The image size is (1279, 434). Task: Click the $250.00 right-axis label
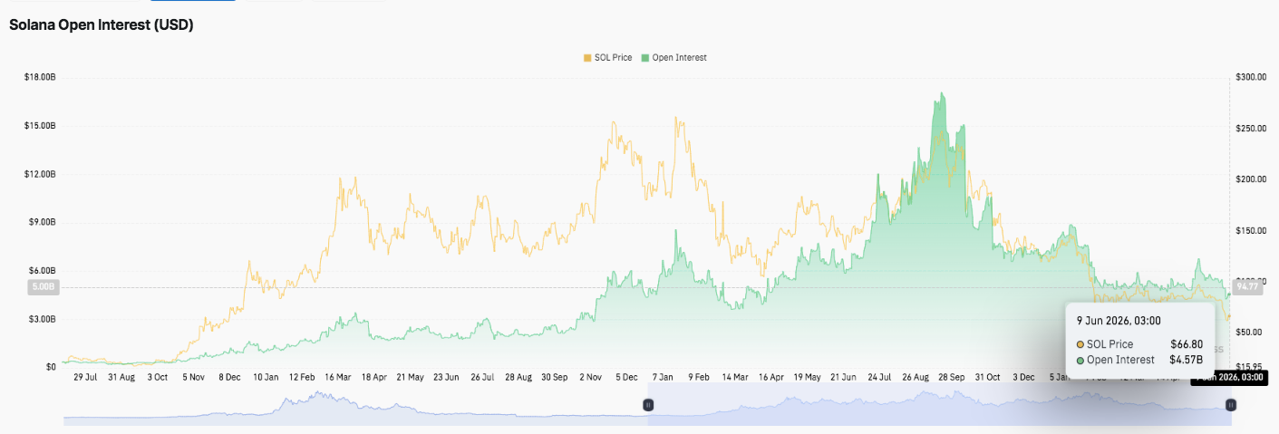click(x=1251, y=128)
